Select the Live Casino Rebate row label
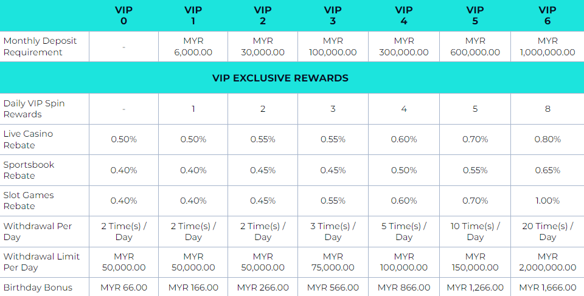 tap(29, 139)
